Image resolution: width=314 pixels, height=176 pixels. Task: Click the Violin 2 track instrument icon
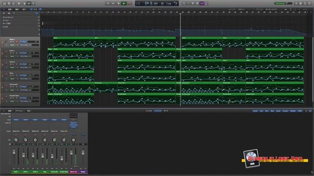6,64
